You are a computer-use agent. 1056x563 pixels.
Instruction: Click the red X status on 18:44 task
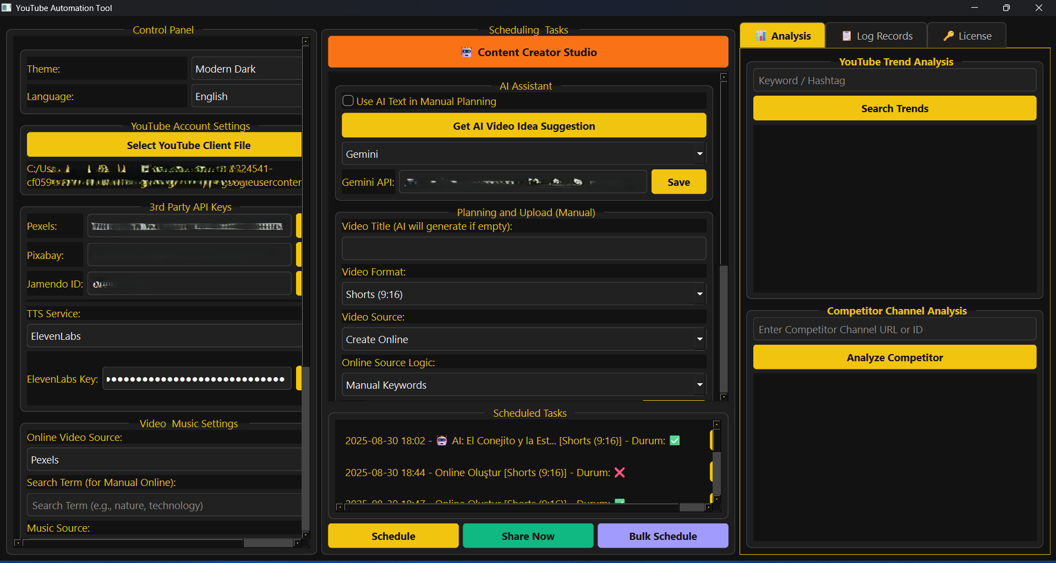620,472
